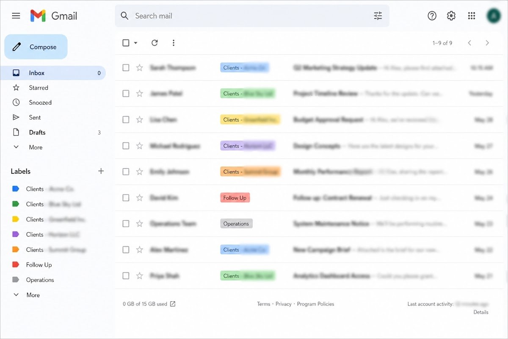508x339 pixels.
Task: Star the Sarah Thompson email
Action: point(139,68)
